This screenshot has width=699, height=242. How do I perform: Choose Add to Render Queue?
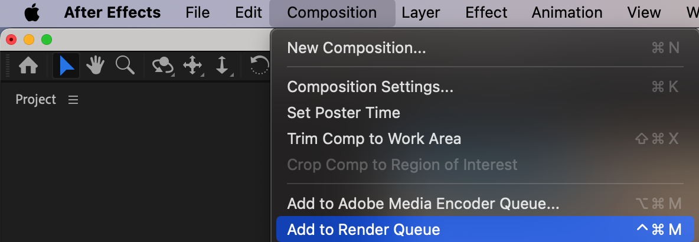point(364,229)
